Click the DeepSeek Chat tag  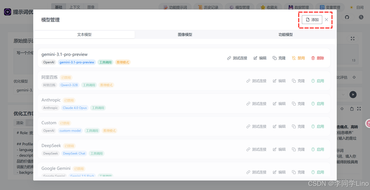[x=74, y=153]
